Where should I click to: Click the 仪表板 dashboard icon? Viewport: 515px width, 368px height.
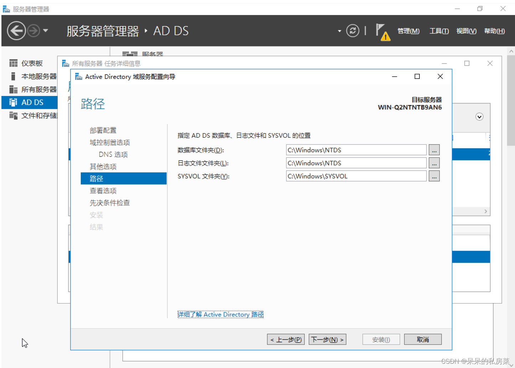click(x=14, y=63)
